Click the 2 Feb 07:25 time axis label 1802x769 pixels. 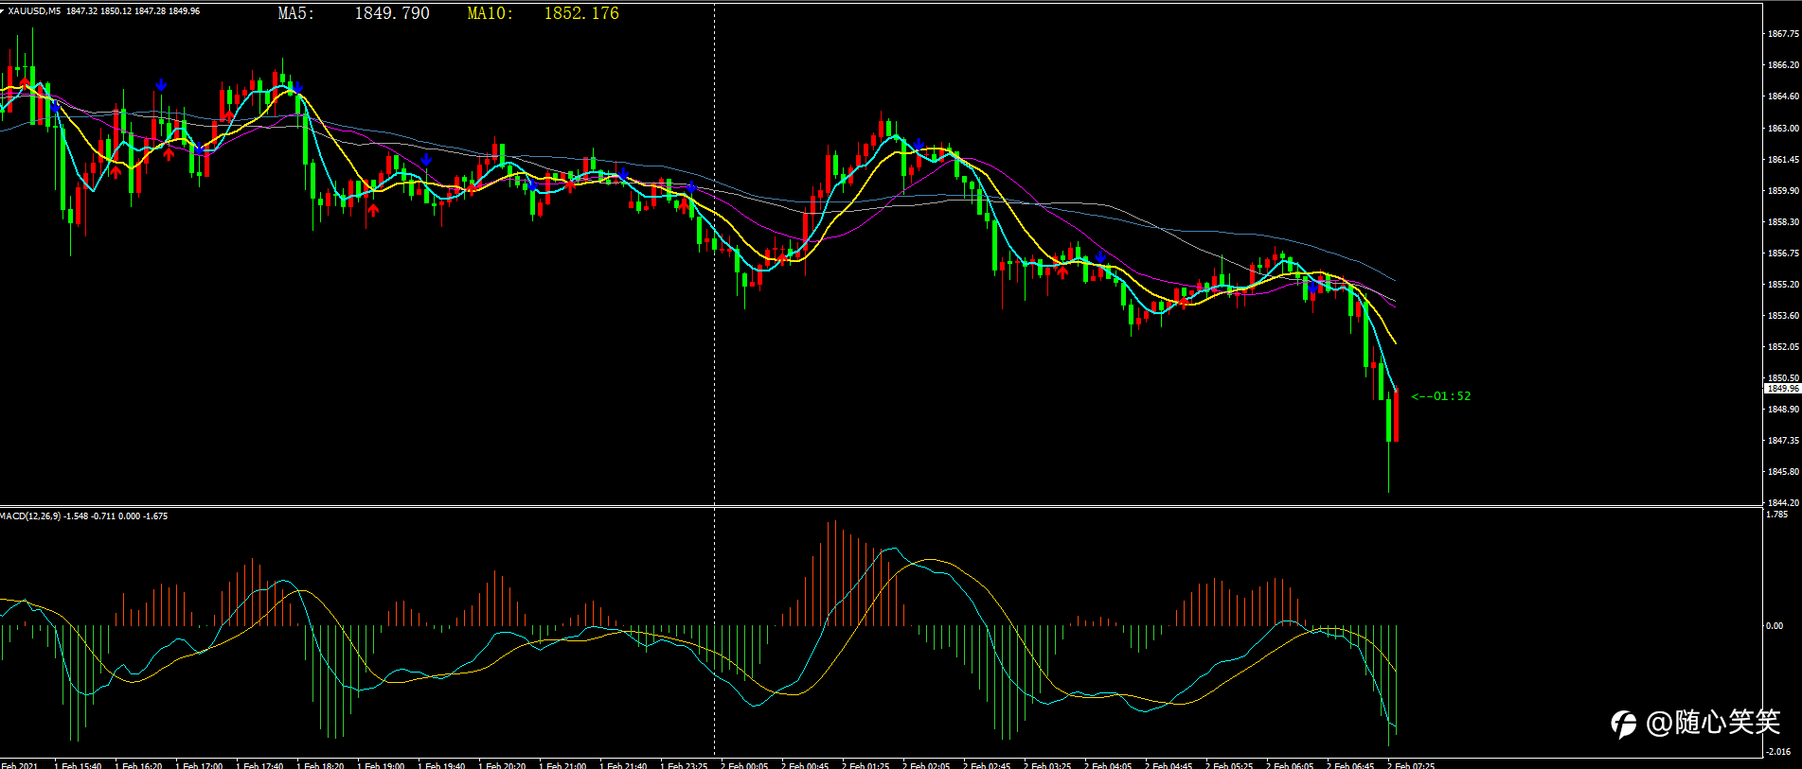pyautogui.click(x=1411, y=765)
